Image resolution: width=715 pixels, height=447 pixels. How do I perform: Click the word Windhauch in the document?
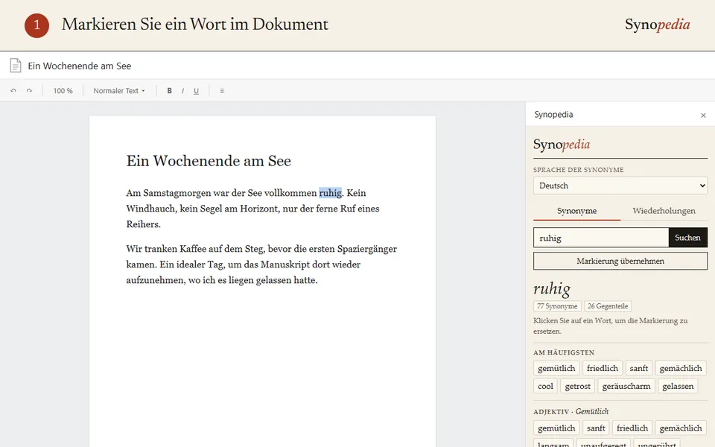[x=150, y=209]
